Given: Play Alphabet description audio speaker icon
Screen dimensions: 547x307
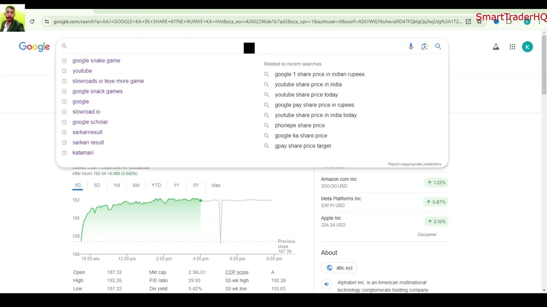Looking at the screenshot, I should [326, 284].
